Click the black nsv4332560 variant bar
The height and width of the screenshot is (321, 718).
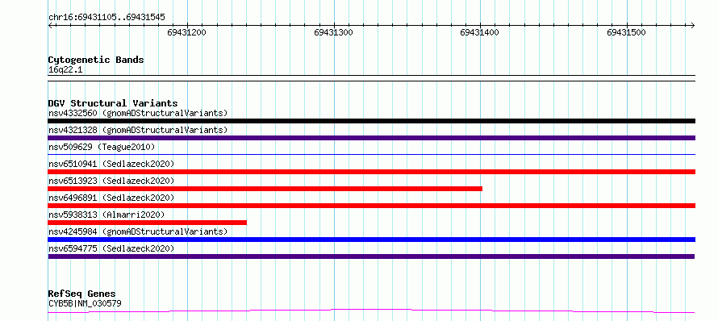pos(371,121)
